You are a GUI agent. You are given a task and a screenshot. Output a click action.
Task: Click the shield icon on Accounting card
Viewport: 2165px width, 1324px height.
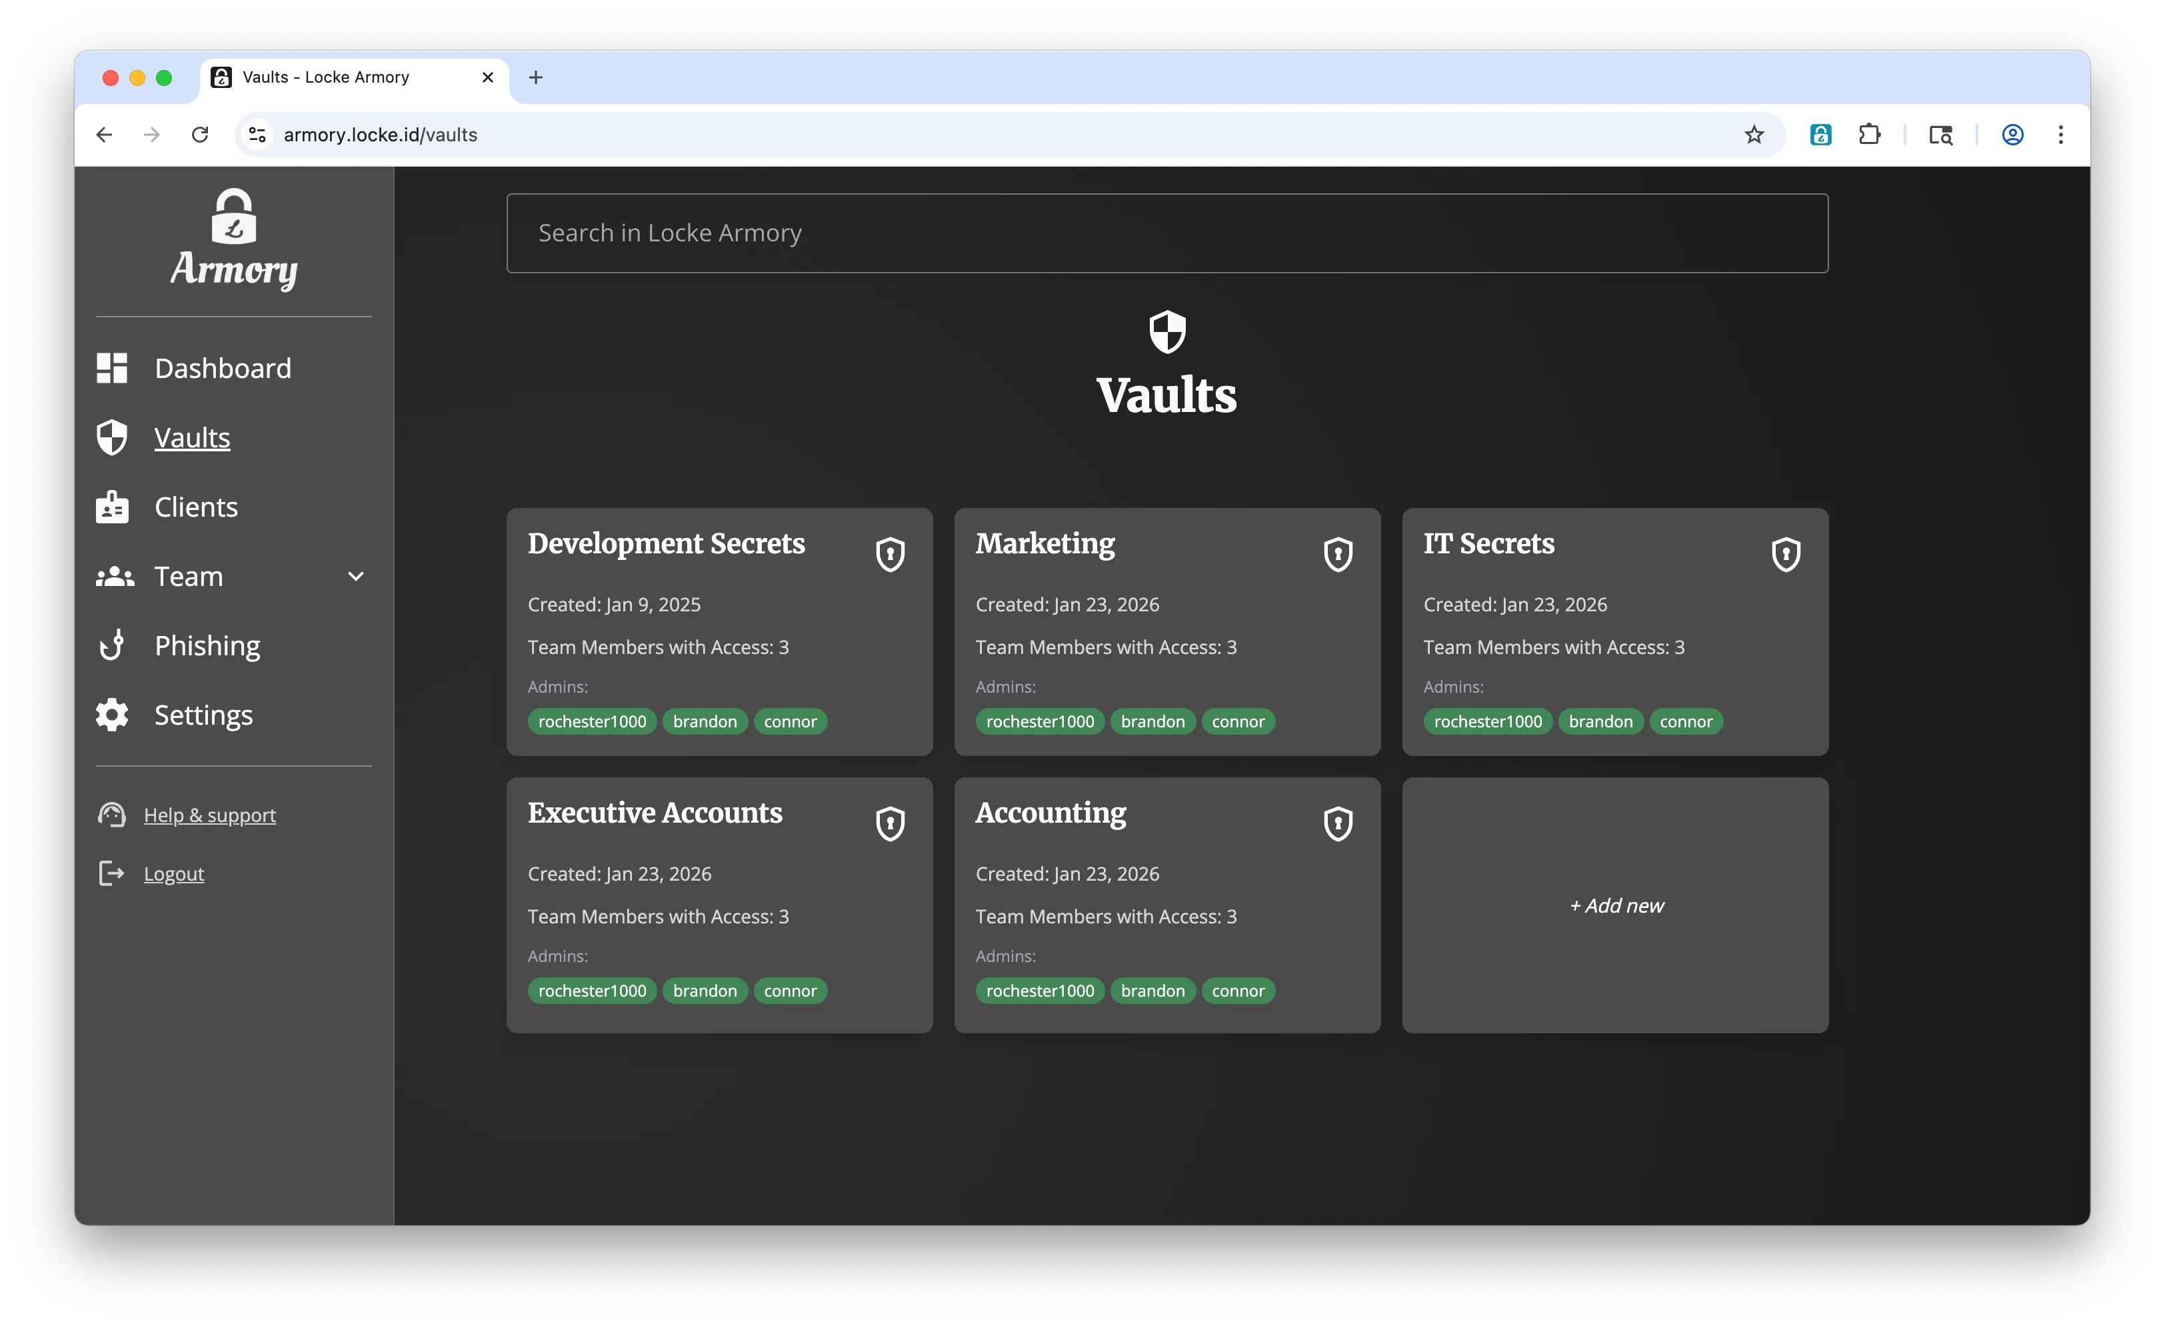[1337, 823]
